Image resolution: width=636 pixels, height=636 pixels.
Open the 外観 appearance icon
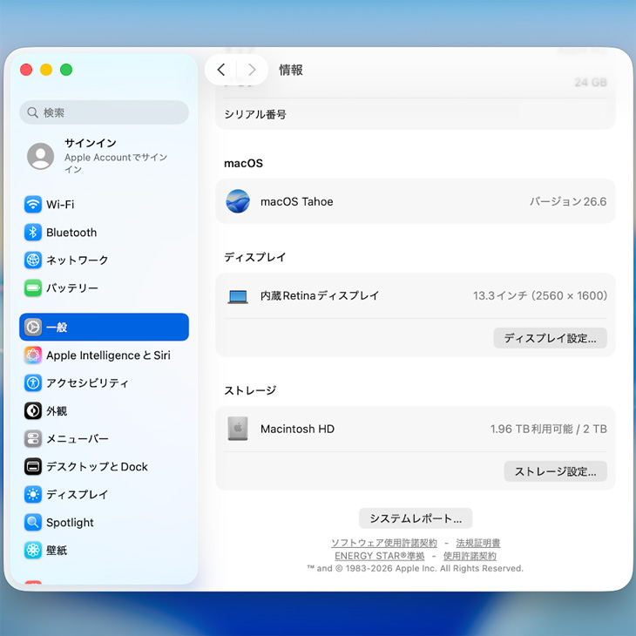(x=33, y=411)
